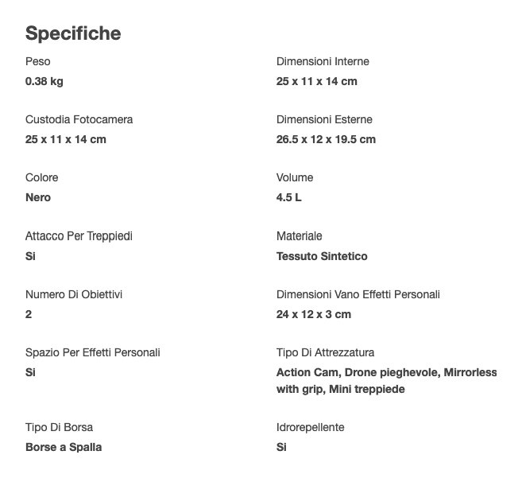Screen dimensions: 522x478
Task: Click the 26.5 x 12 x 19.5 cm value
Action: pos(326,139)
